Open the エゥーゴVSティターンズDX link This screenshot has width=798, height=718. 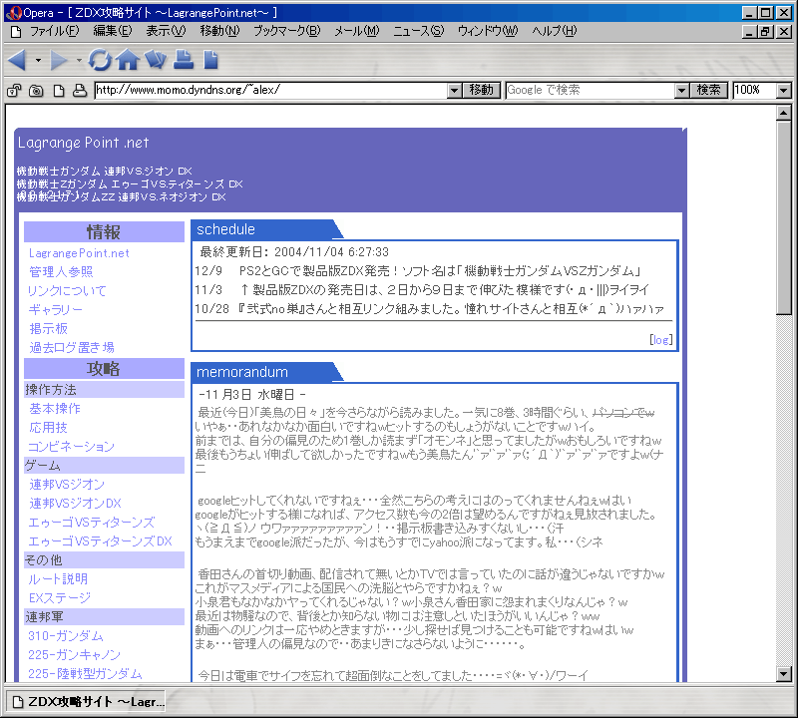pos(101,541)
